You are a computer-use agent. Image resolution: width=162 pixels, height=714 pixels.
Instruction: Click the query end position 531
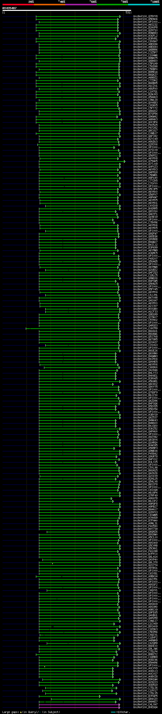click(128, 12)
